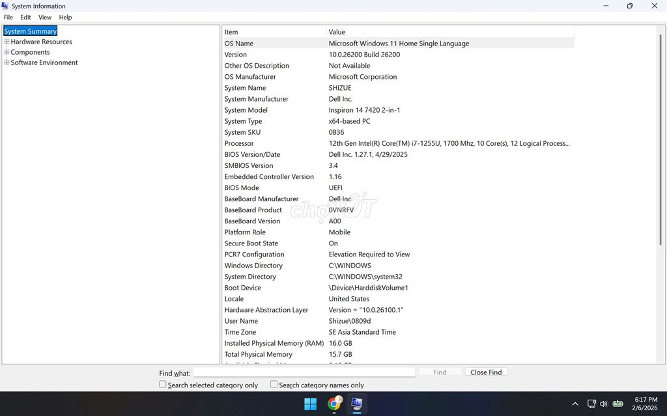The image size is (667, 416).
Task: Open the File menu
Action: point(8,18)
